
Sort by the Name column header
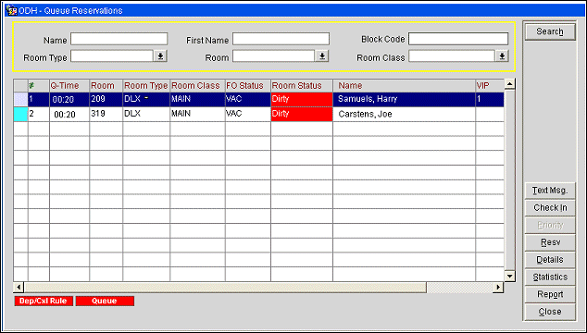point(404,86)
